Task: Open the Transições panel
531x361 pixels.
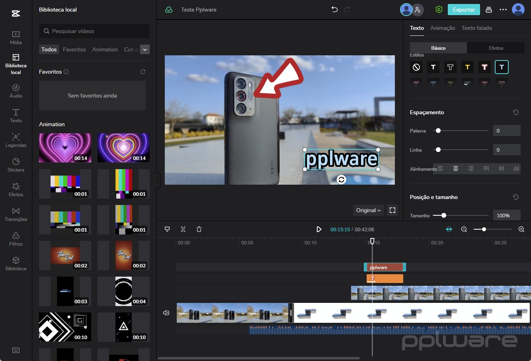Action: (16, 214)
